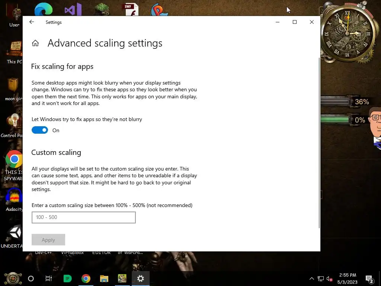This screenshot has height=286, width=381.
Task: Click the greyed-out Apply button
Action: point(48,240)
